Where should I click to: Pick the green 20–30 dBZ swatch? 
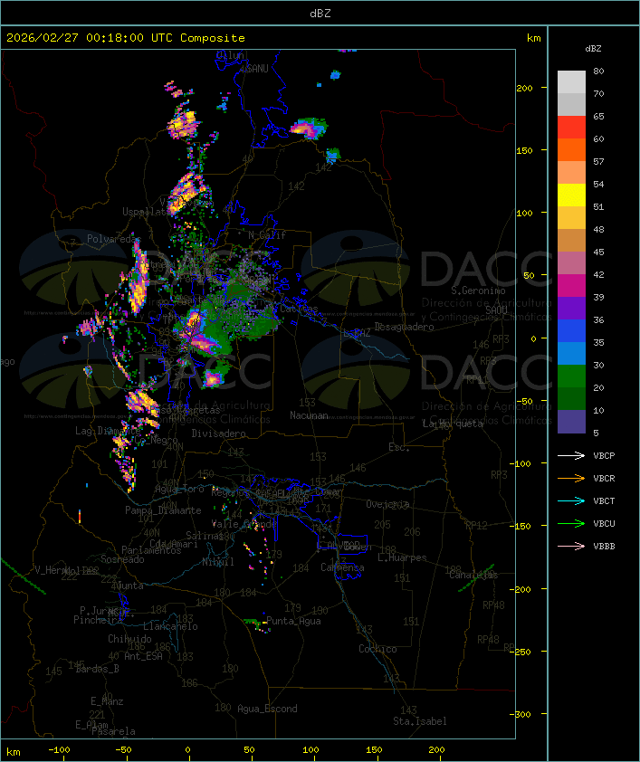click(x=571, y=376)
